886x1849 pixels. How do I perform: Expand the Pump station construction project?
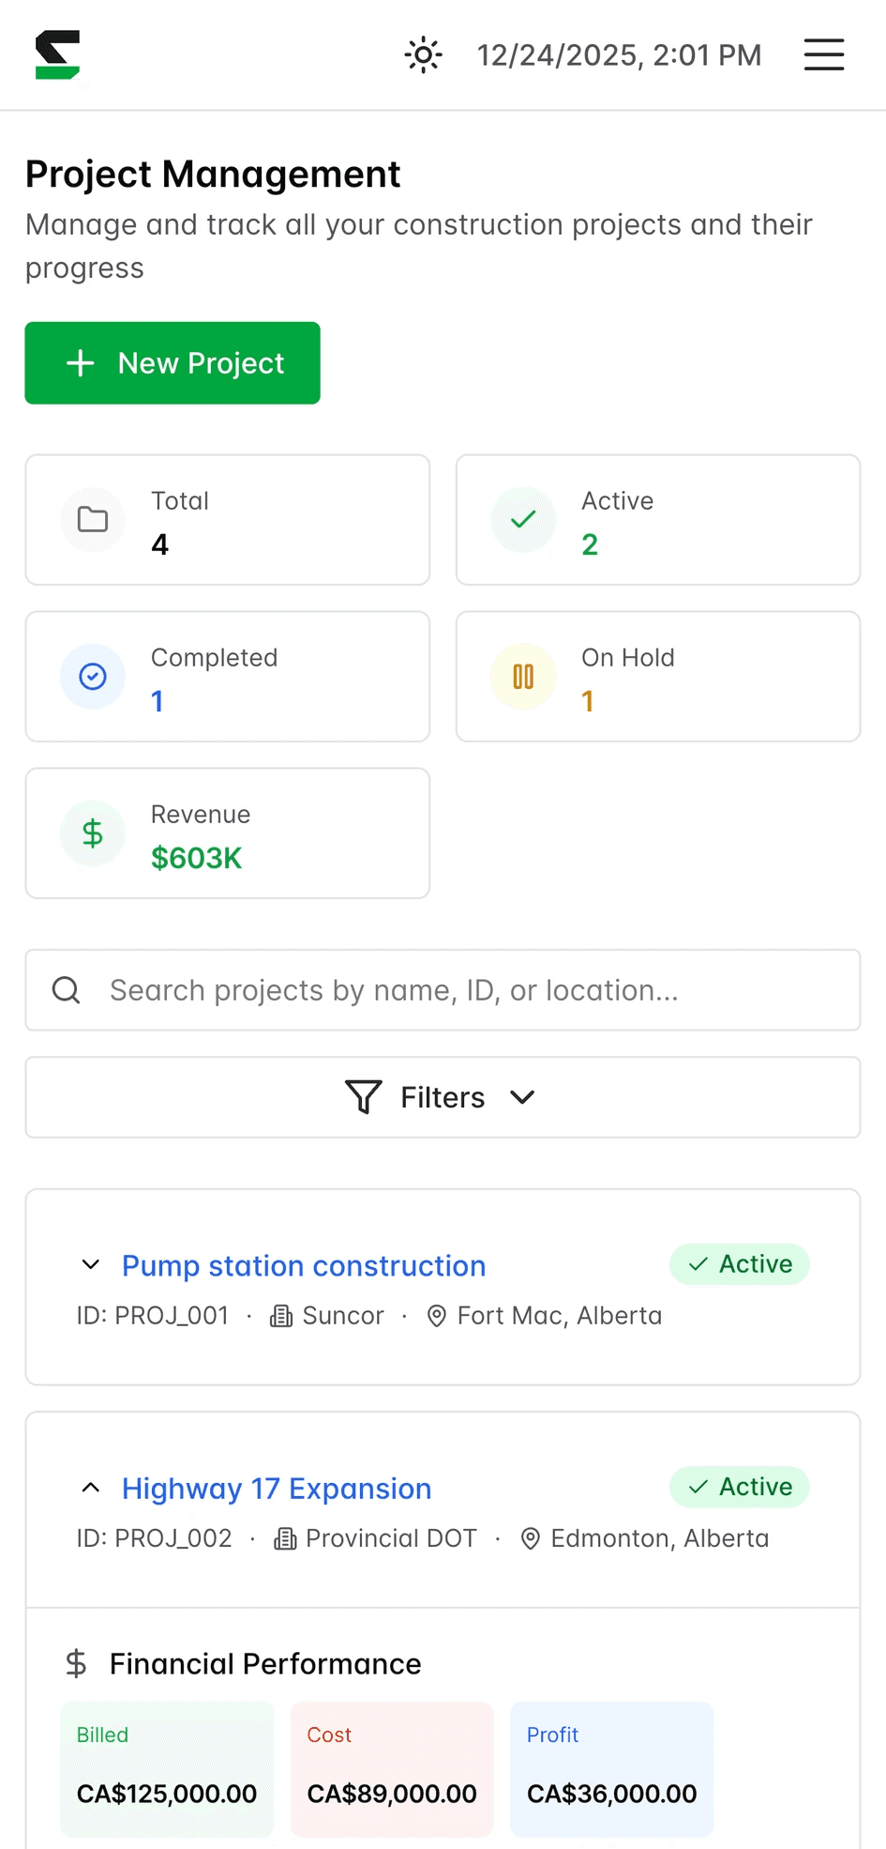tap(91, 1264)
